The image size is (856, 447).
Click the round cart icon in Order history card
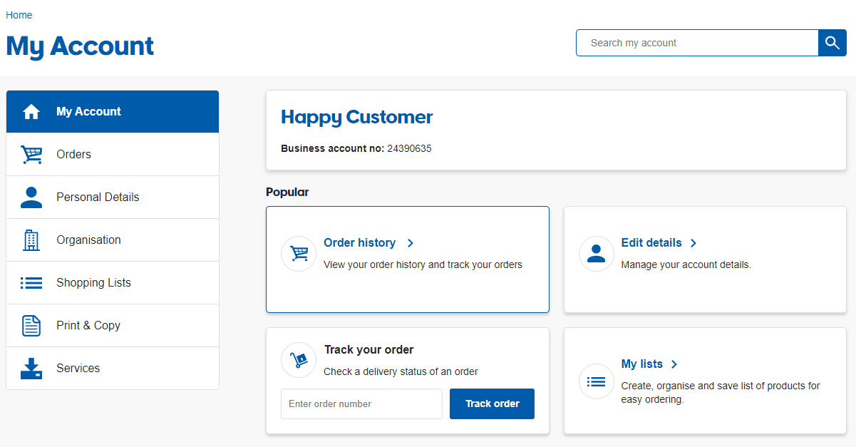[x=299, y=254]
